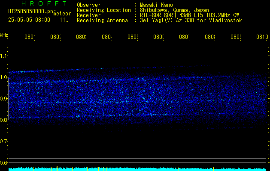Select the observer name Masaki Kano
The image size is (270, 171).
point(156,5)
